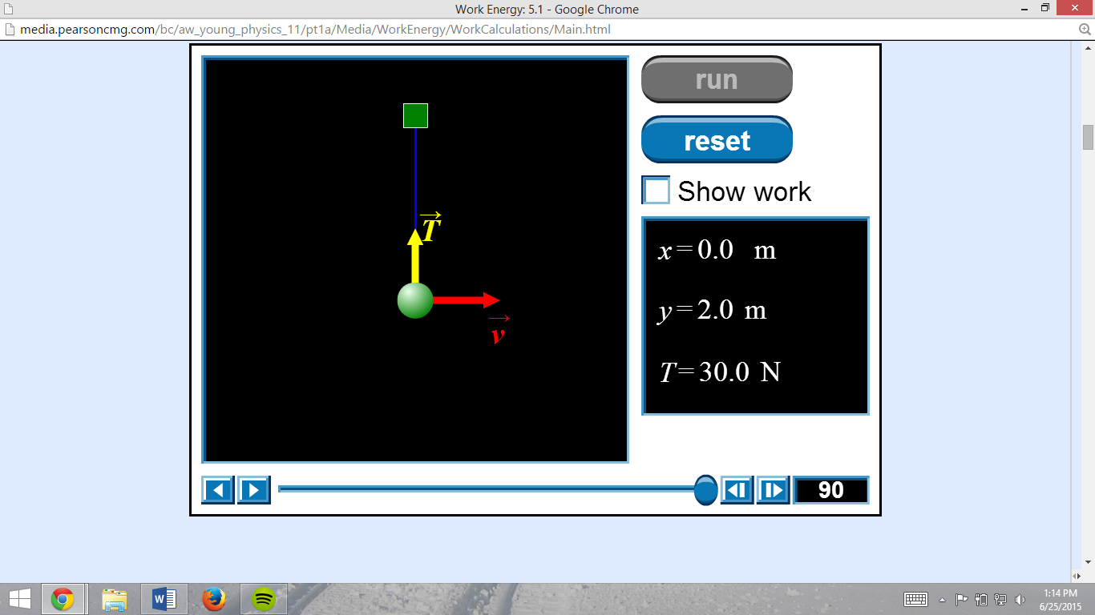Step forward one frame with the right stepper
The width and height of the screenshot is (1095, 615).
coord(771,490)
